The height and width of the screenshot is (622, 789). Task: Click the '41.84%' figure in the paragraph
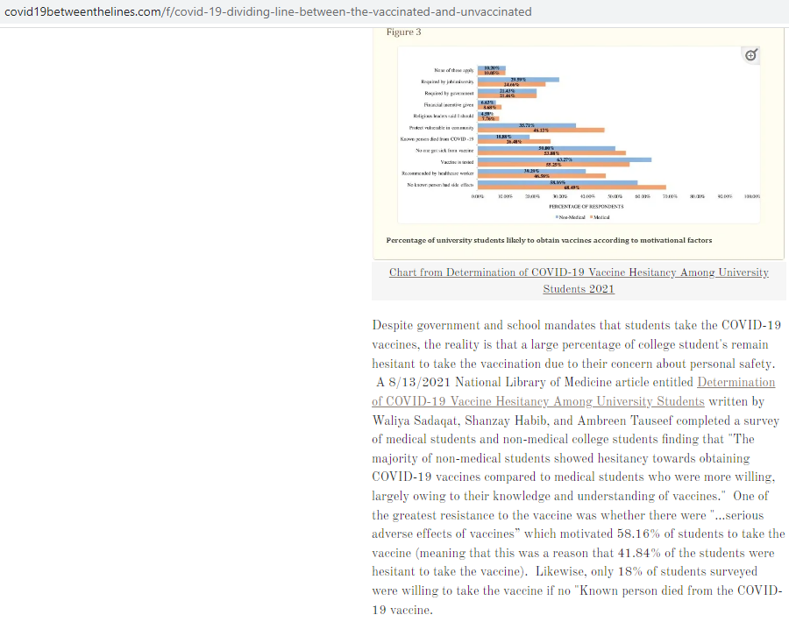pos(639,553)
